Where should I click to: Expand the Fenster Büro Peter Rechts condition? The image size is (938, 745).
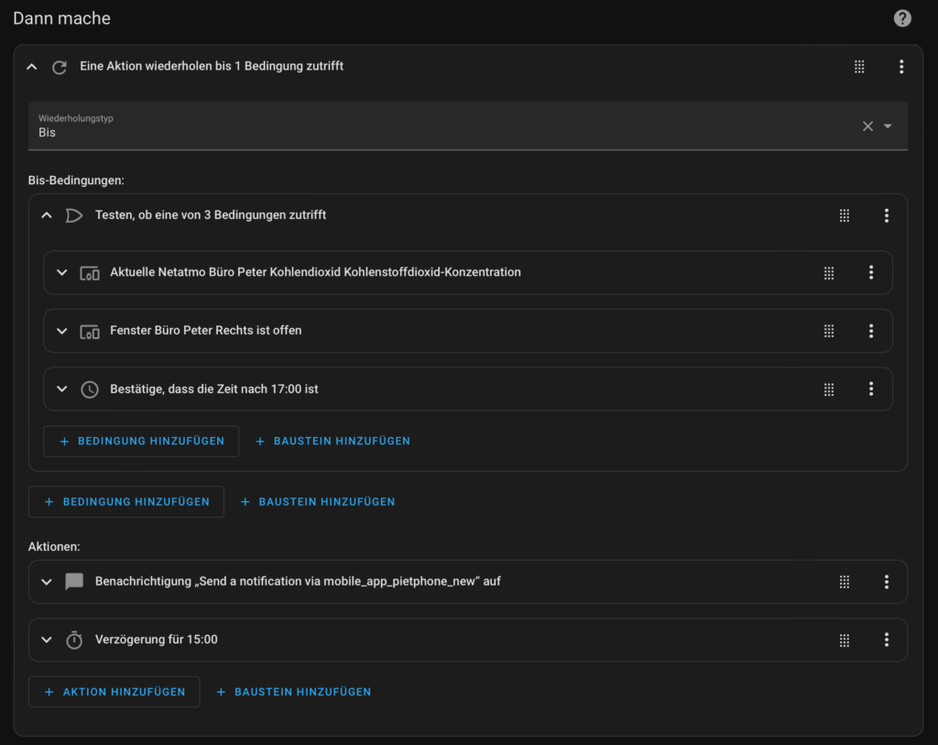(x=62, y=331)
